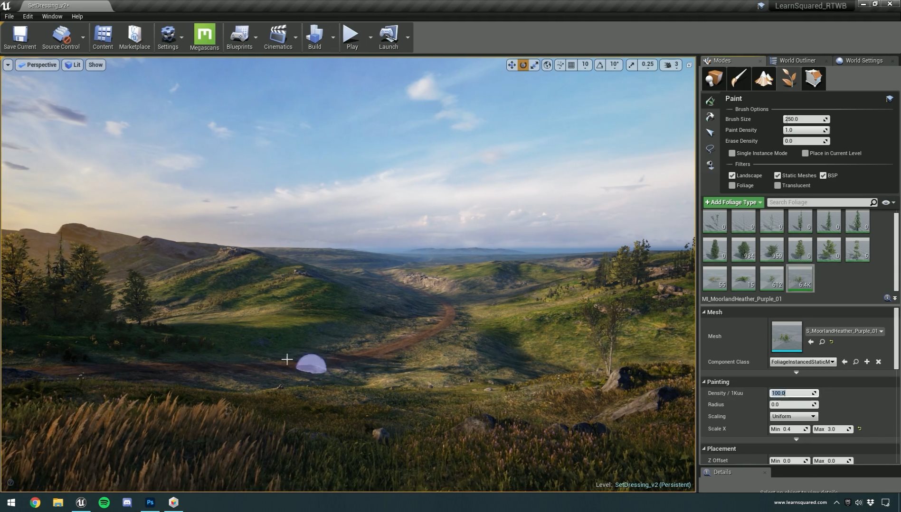Image resolution: width=901 pixels, height=512 pixels.
Task: Open the Add Foliage Type dropdown
Action: pyautogui.click(x=733, y=202)
